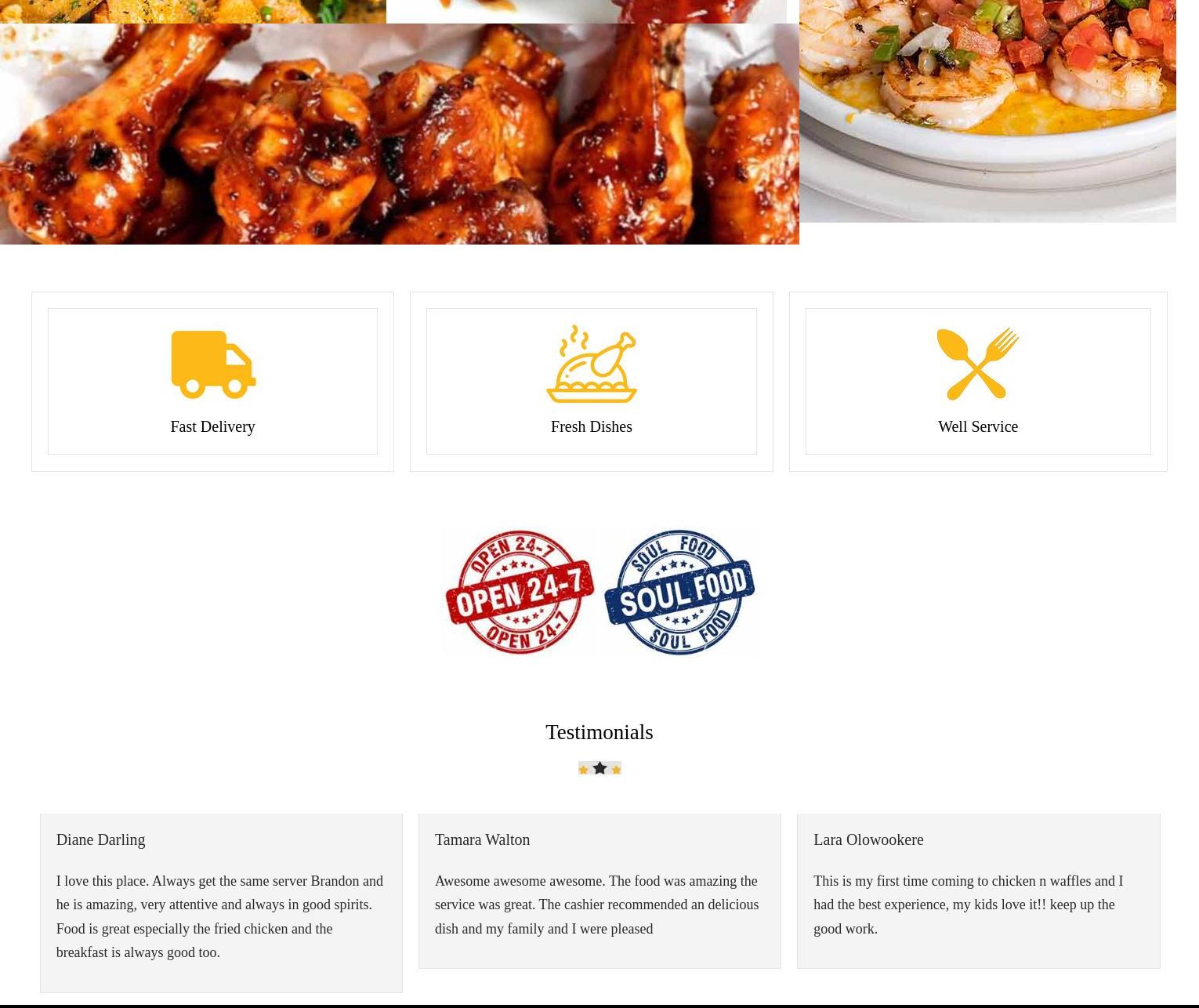
Task: Click Lara Olowookere's review text
Action: coord(969,905)
